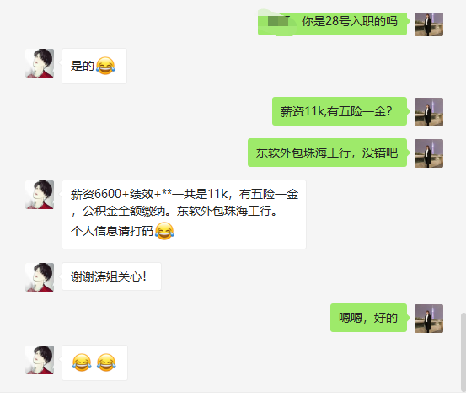The height and width of the screenshot is (397, 466).
Task: Click my avatar beside 薪资11k message
Action: point(429,112)
